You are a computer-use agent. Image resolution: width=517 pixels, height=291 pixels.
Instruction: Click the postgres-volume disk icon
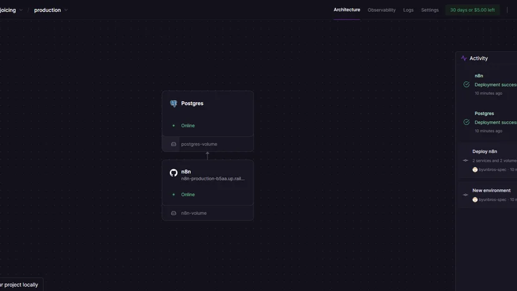174,144
